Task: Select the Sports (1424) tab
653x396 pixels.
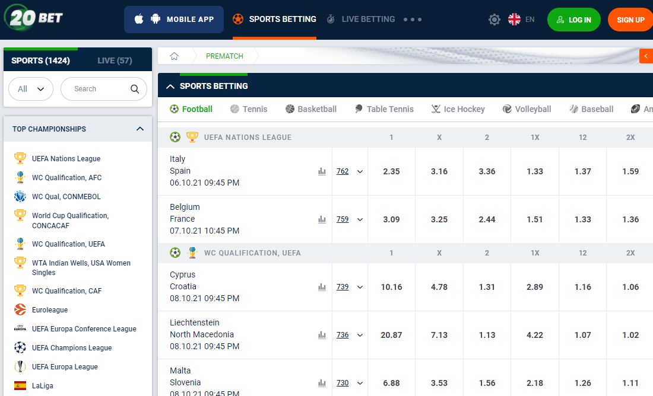Action: click(x=40, y=60)
